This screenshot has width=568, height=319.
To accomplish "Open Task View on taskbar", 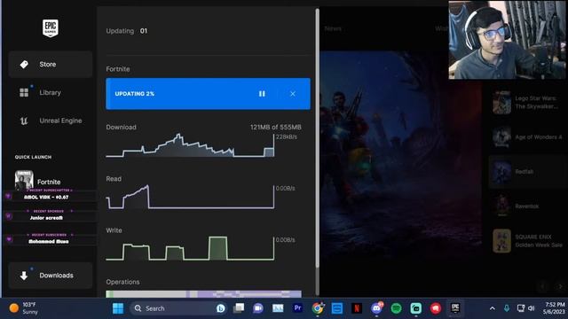I will (239, 308).
